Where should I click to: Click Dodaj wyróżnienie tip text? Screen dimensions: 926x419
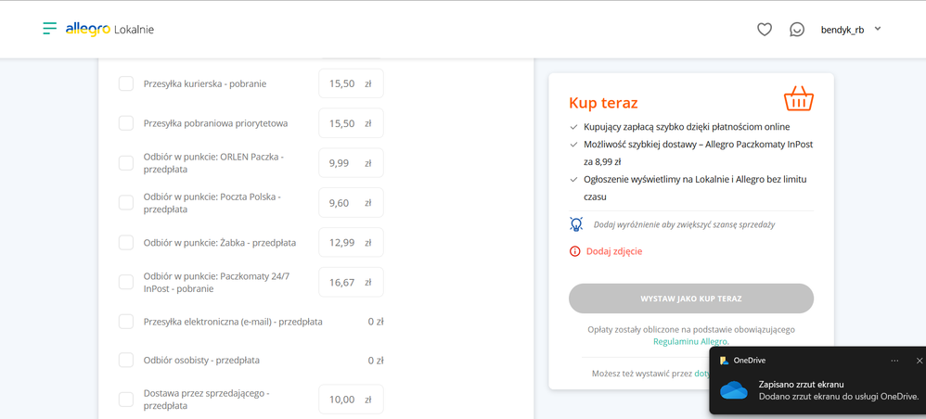click(x=684, y=225)
